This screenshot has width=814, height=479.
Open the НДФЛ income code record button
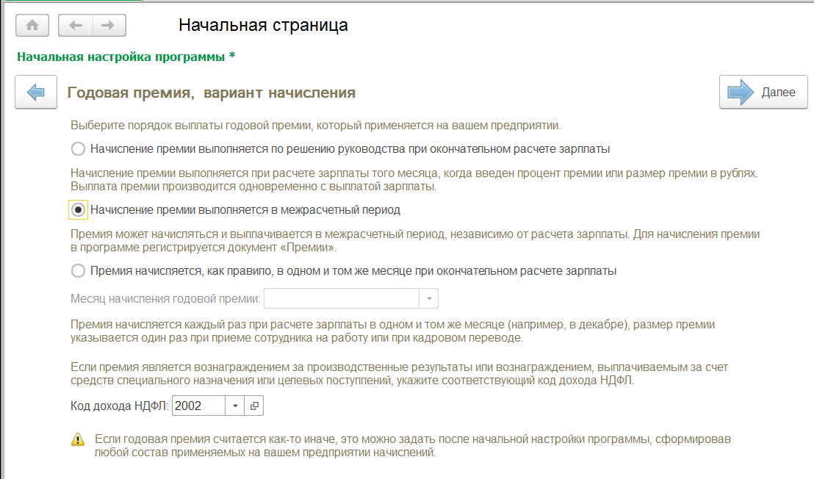click(x=254, y=406)
